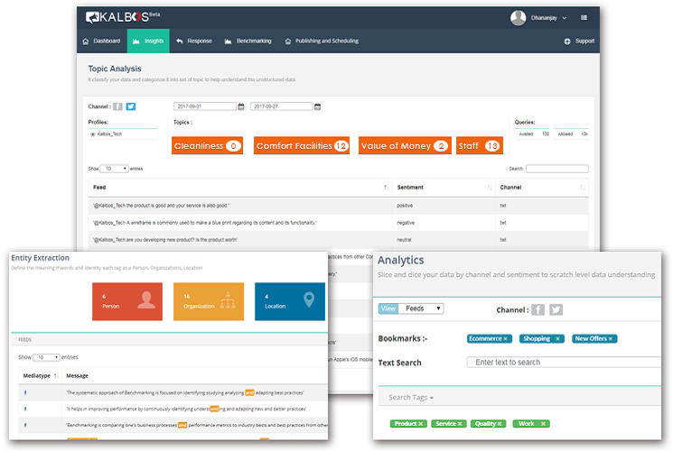Open the menu grid icon beside Dhananjay

(584, 17)
